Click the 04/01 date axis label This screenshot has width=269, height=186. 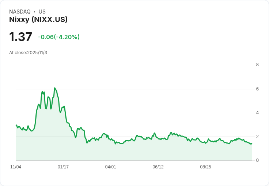tap(110, 167)
